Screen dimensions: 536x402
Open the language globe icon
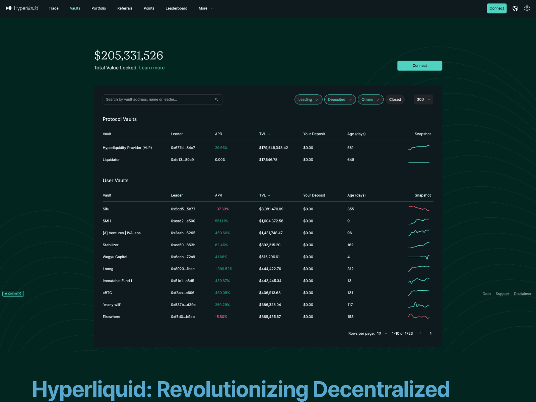515,8
